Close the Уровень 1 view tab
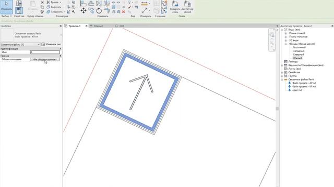 [86, 26]
